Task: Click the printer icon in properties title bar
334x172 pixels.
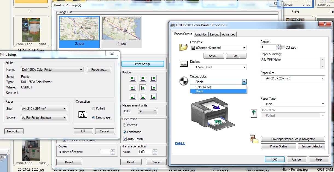Action: (x=173, y=25)
